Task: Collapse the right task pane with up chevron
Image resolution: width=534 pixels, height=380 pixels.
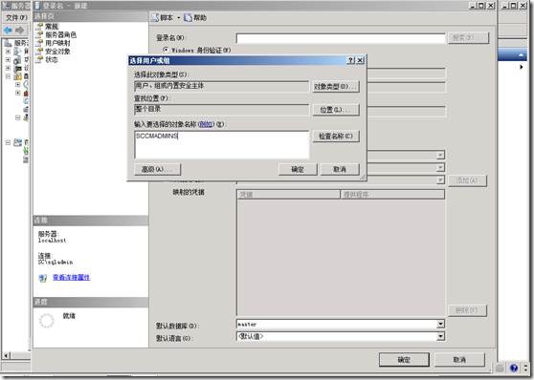Action: [521, 54]
